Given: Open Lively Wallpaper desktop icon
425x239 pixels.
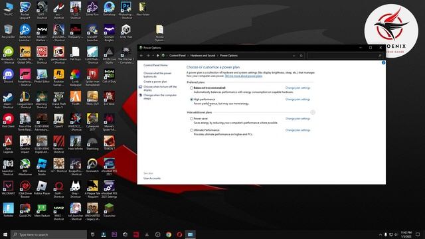Looking at the screenshot, I should tap(76, 78).
